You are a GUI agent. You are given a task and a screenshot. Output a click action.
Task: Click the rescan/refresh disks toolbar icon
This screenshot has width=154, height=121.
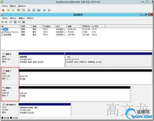23,22
